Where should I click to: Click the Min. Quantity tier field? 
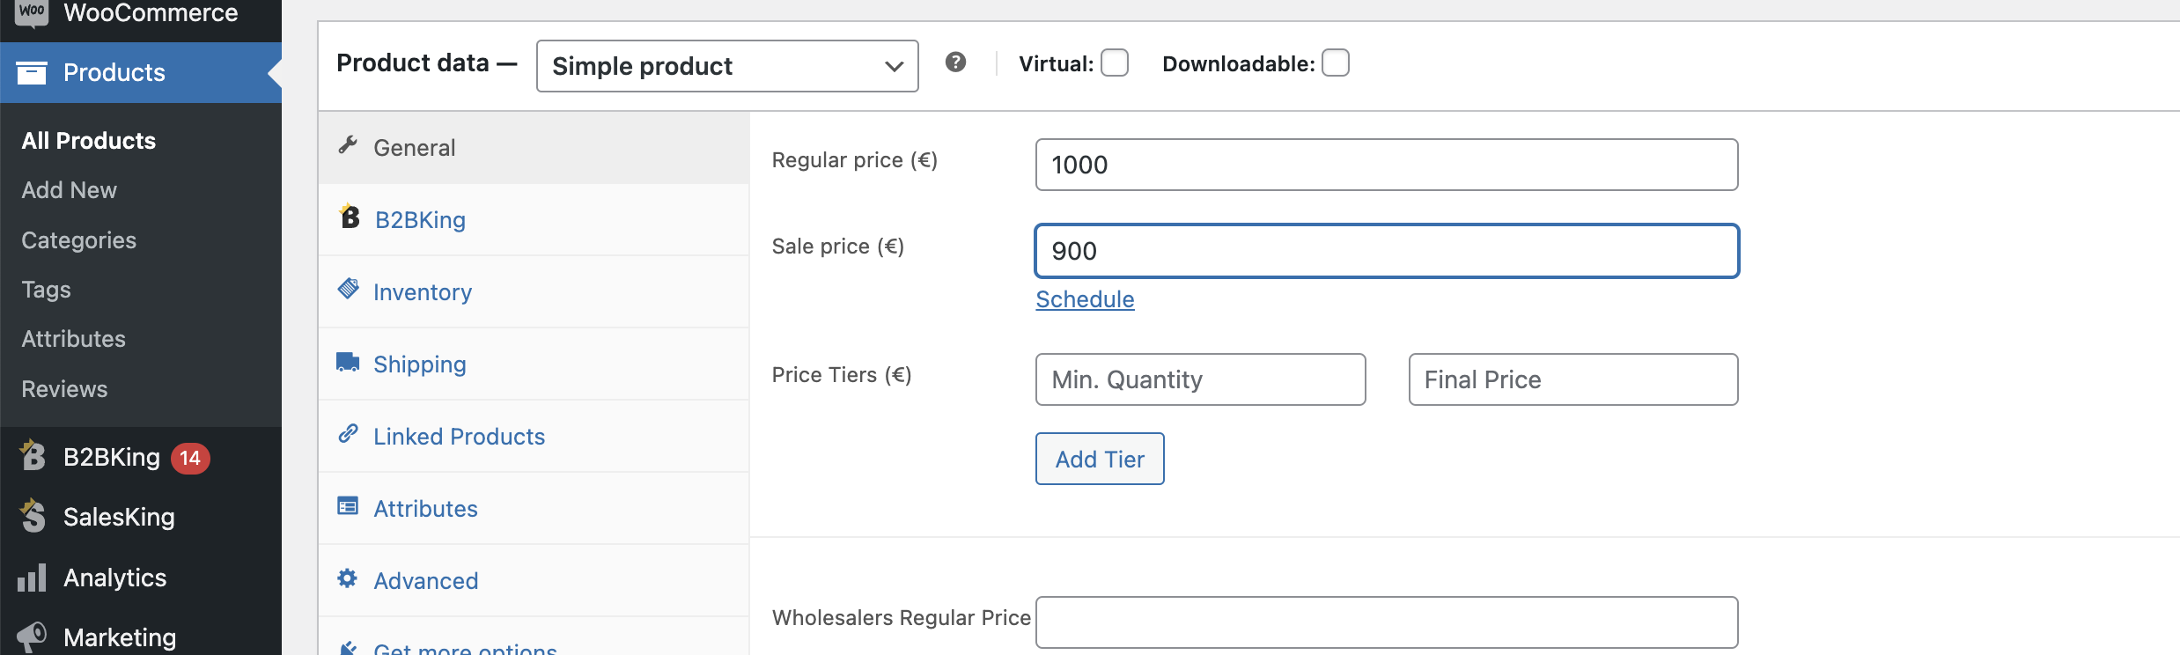click(1201, 379)
